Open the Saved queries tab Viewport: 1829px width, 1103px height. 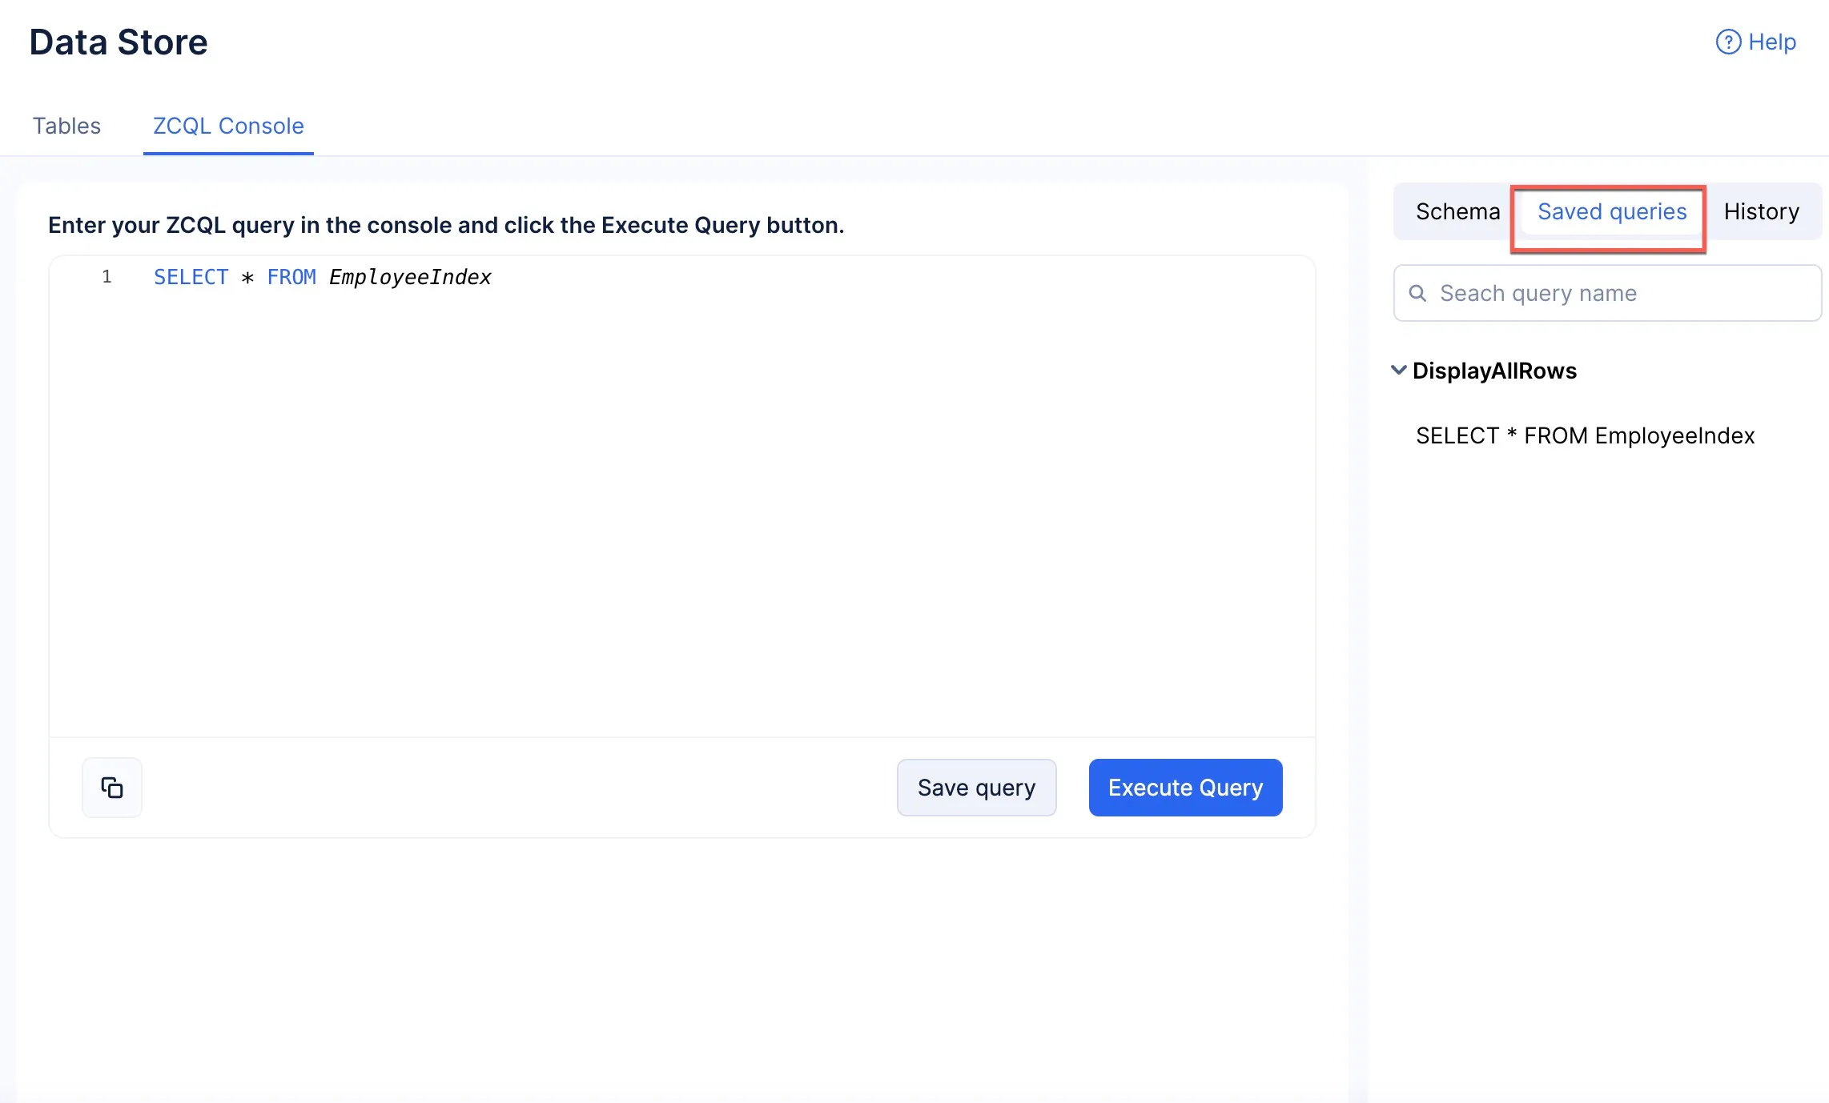tap(1612, 211)
